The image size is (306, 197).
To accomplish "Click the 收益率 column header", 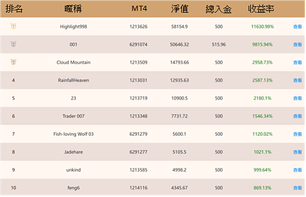I will 261,9.
